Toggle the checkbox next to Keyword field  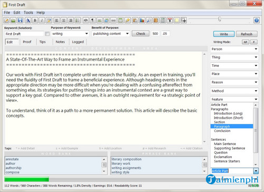tap(48, 34)
